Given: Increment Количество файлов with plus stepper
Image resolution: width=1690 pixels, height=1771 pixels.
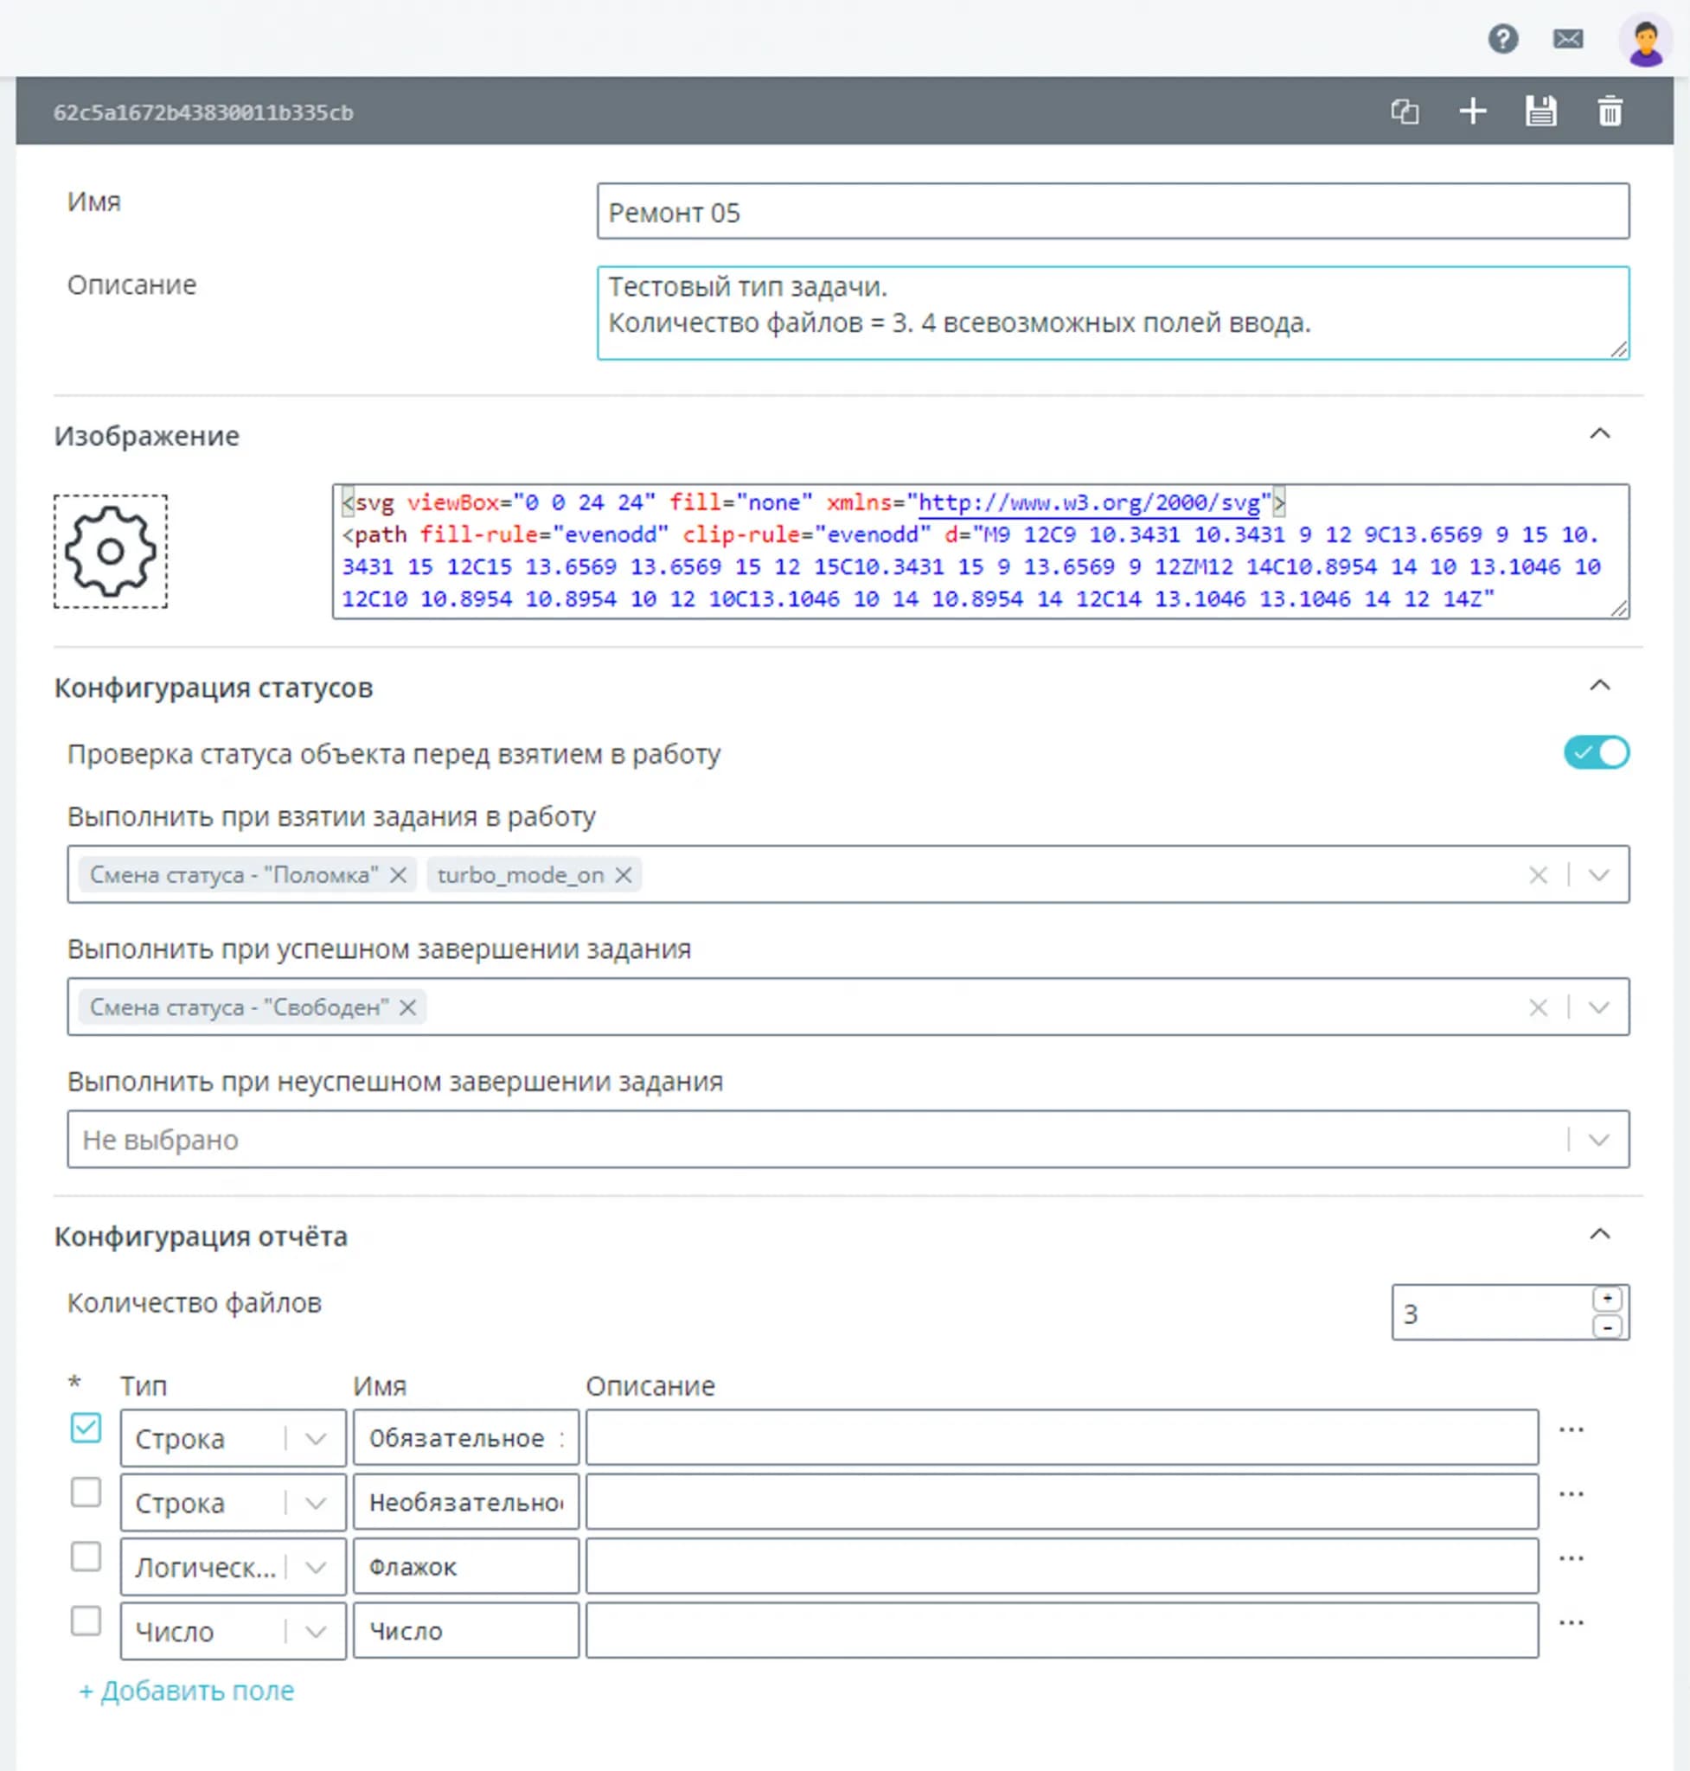Looking at the screenshot, I should click(x=1606, y=1298).
